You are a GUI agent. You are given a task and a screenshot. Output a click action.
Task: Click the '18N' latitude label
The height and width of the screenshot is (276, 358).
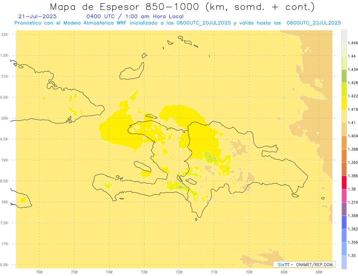[x=5, y=202]
